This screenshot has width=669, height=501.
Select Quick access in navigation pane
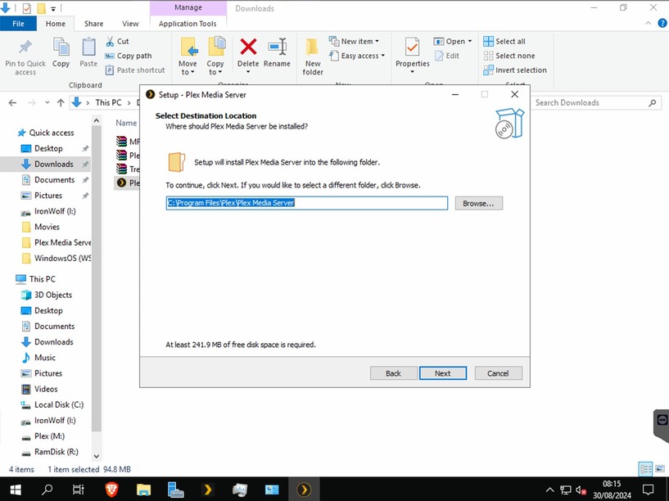pyautogui.click(x=46, y=133)
